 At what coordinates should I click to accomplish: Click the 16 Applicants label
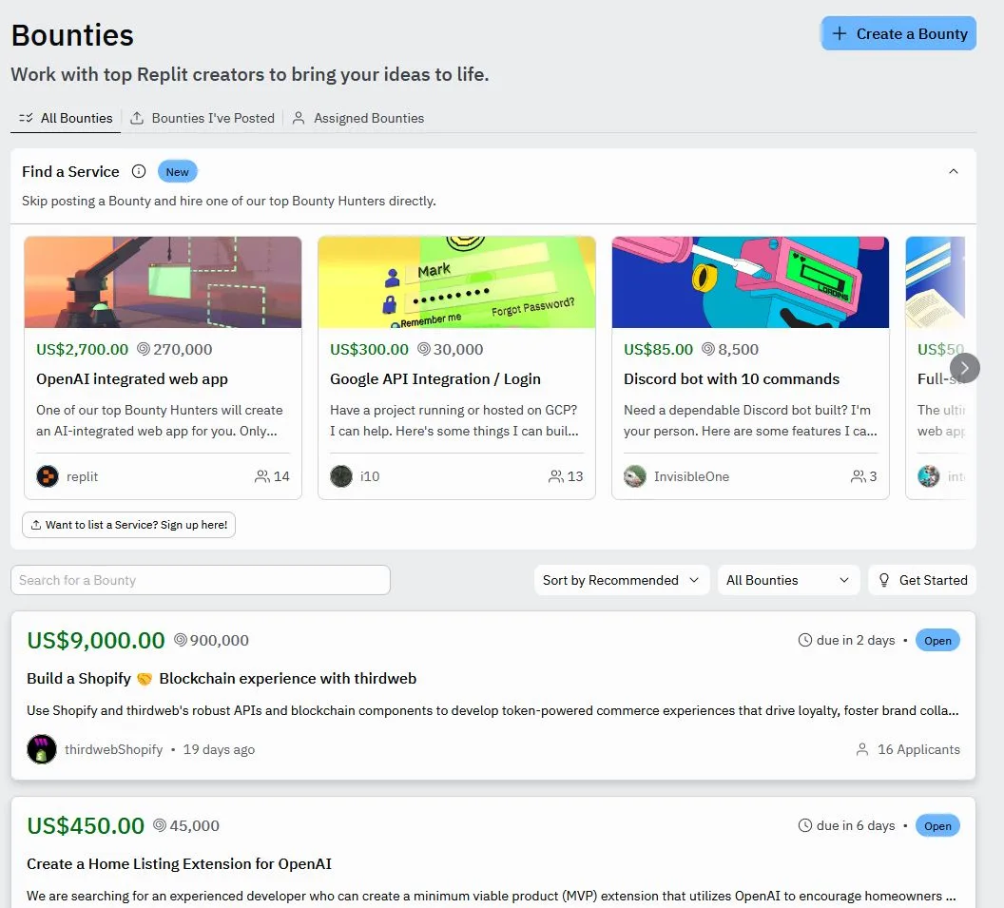918,749
